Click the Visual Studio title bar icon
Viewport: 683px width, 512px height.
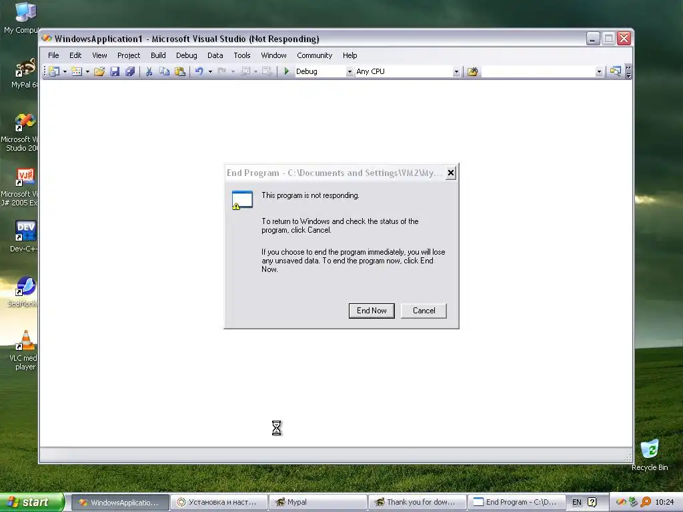pos(47,38)
